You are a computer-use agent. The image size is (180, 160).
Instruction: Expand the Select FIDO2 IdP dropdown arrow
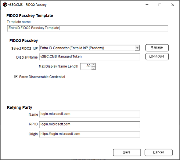137,48
